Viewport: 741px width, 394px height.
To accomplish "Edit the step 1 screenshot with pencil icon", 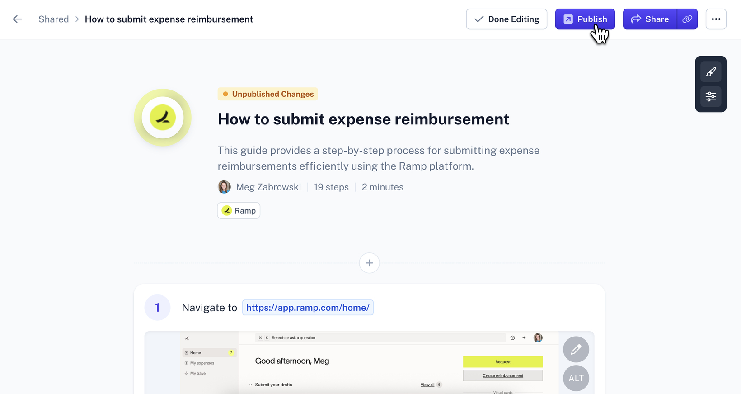I will 576,349.
